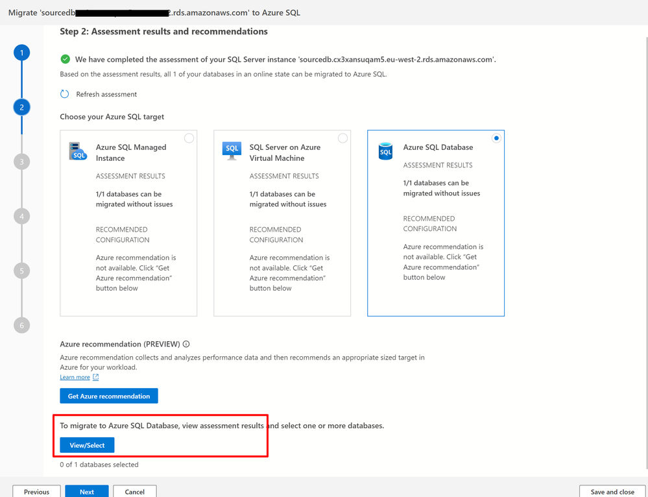Go back with the Previous button
This screenshot has height=497, width=648.
(37, 491)
